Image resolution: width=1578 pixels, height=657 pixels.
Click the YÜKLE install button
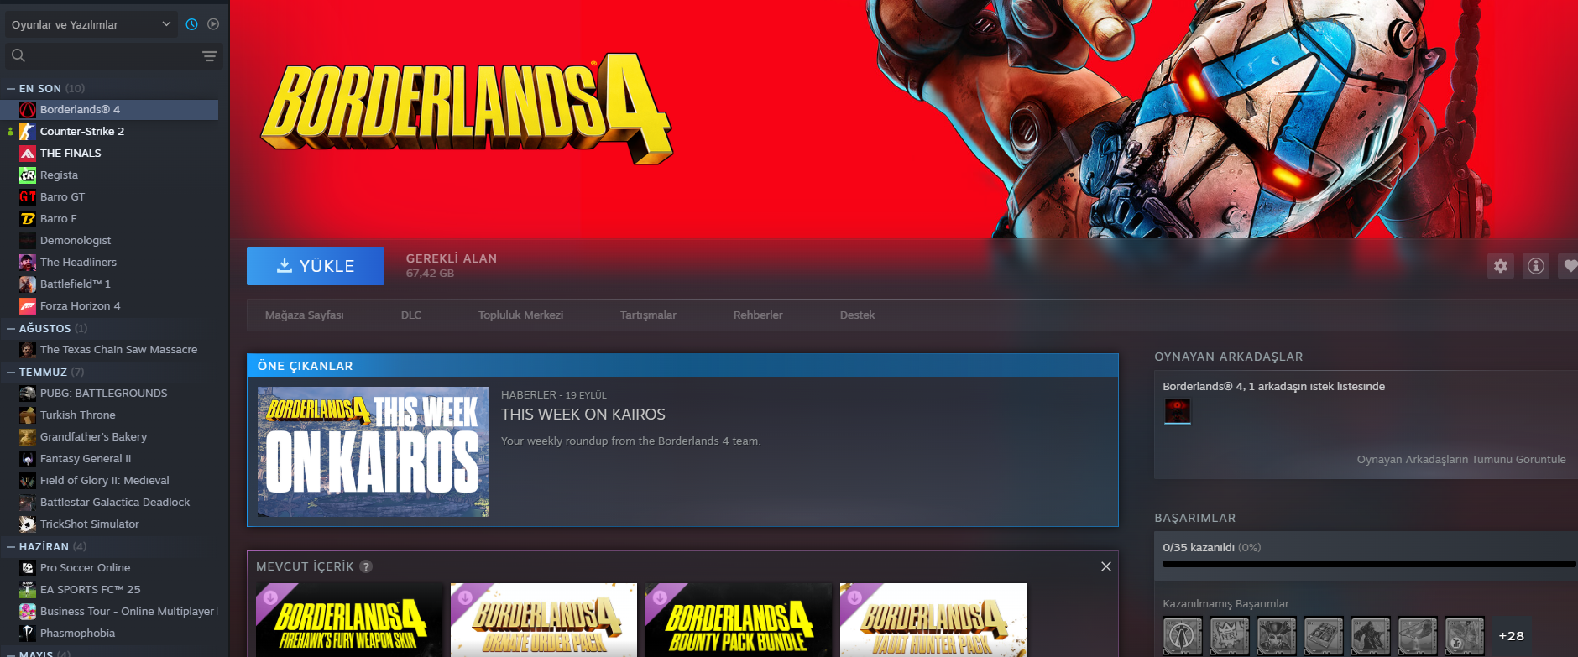point(316,266)
